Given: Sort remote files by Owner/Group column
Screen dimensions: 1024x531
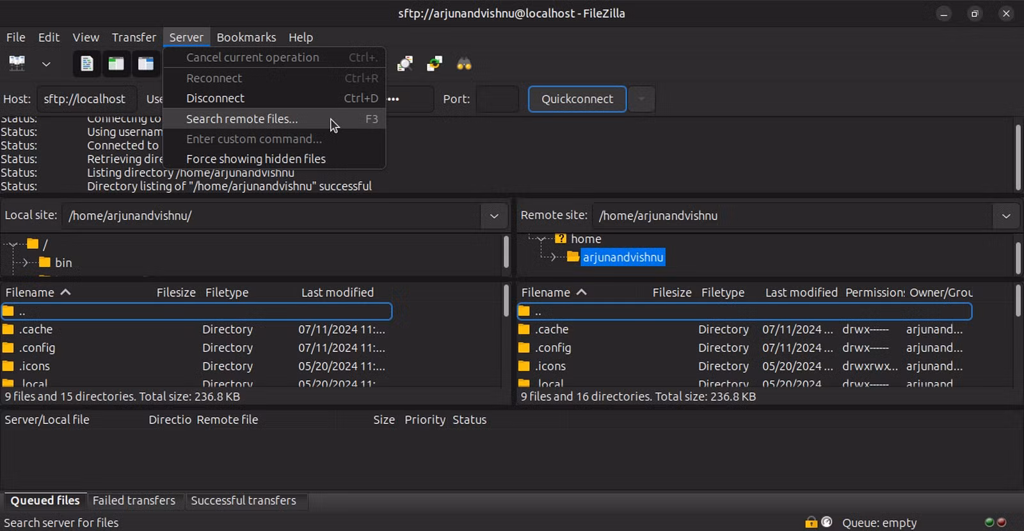Looking at the screenshot, I should point(941,292).
